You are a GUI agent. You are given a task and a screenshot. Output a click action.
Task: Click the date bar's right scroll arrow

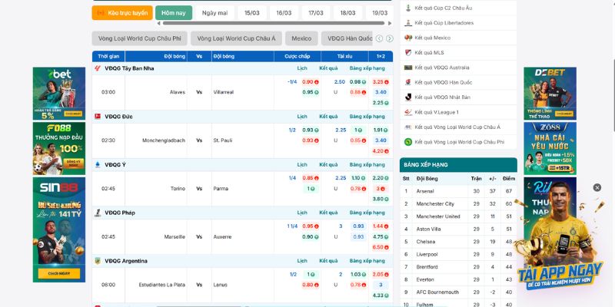[390, 23]
